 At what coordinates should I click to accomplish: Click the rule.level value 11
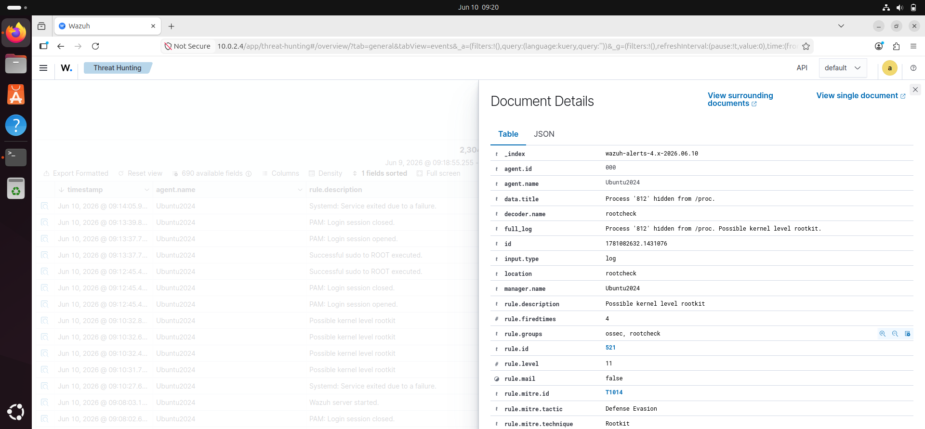(608, 364)
